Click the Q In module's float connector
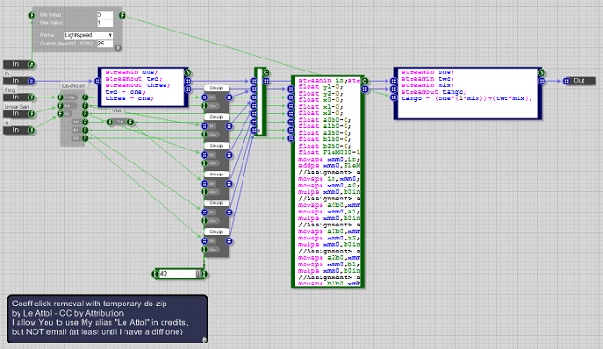 32,130
